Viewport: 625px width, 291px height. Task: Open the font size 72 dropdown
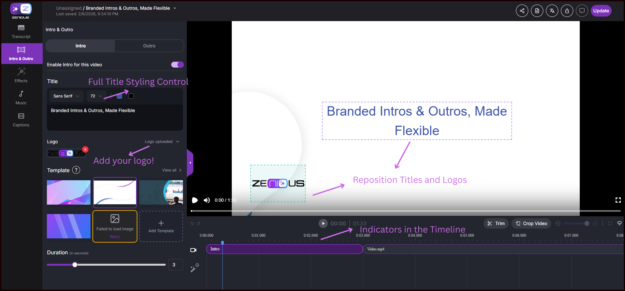(96, 96)
